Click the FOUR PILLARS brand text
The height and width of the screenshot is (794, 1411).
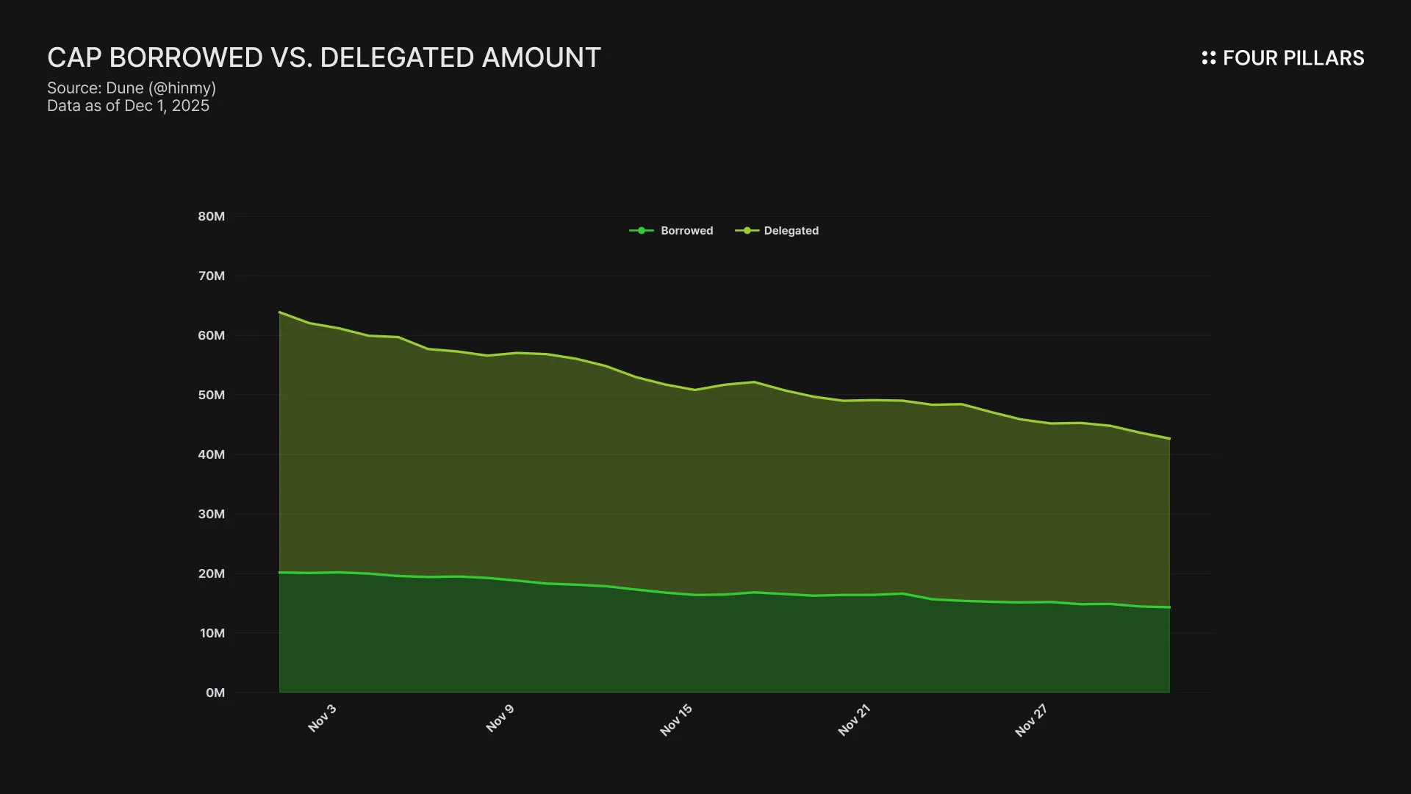[1293, 58]
